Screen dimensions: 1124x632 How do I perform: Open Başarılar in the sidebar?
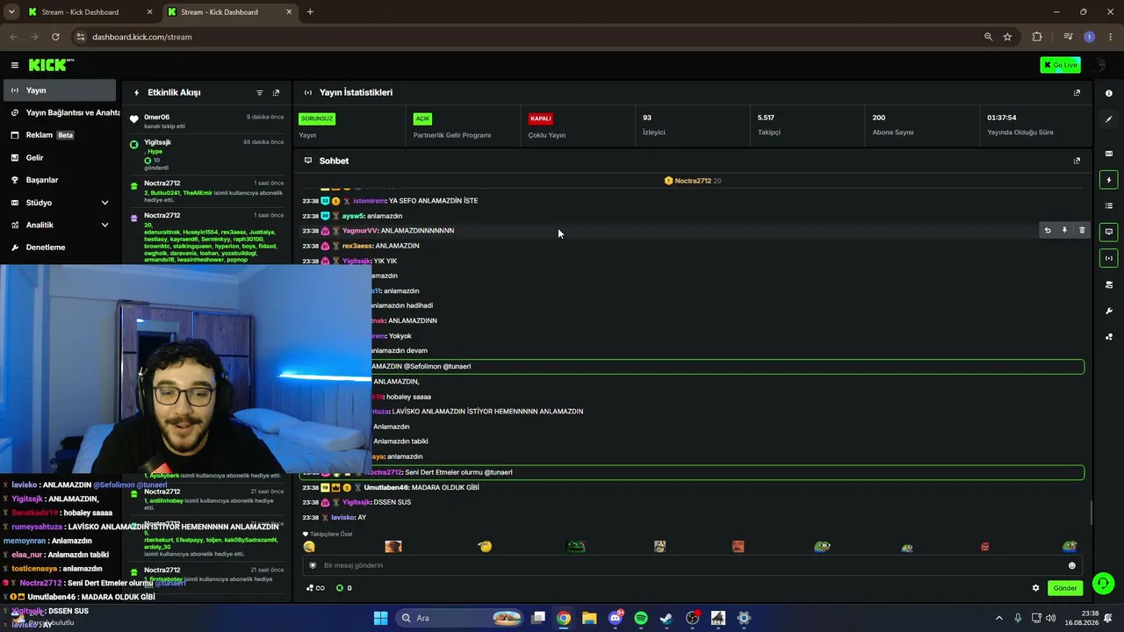[60, 180]
